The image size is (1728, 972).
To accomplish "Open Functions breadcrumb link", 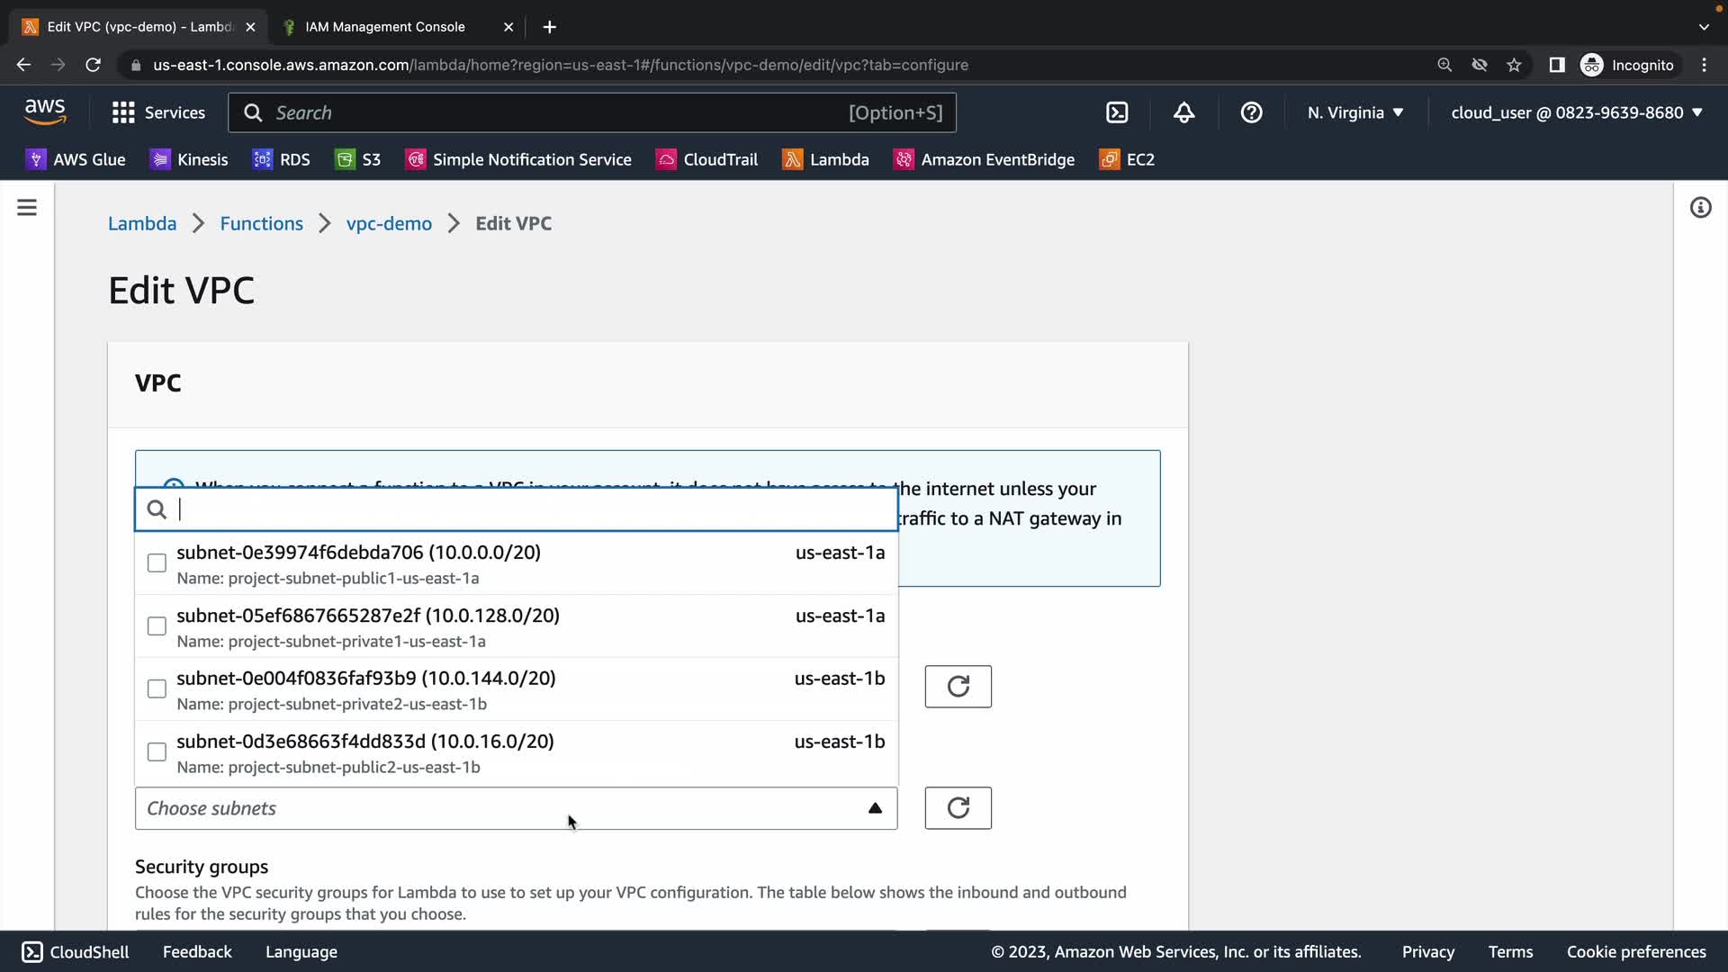I will pos(261,223).
